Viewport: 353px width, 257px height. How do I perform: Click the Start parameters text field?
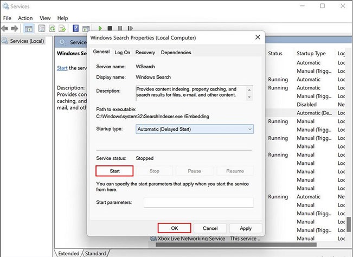pos(198,202)
